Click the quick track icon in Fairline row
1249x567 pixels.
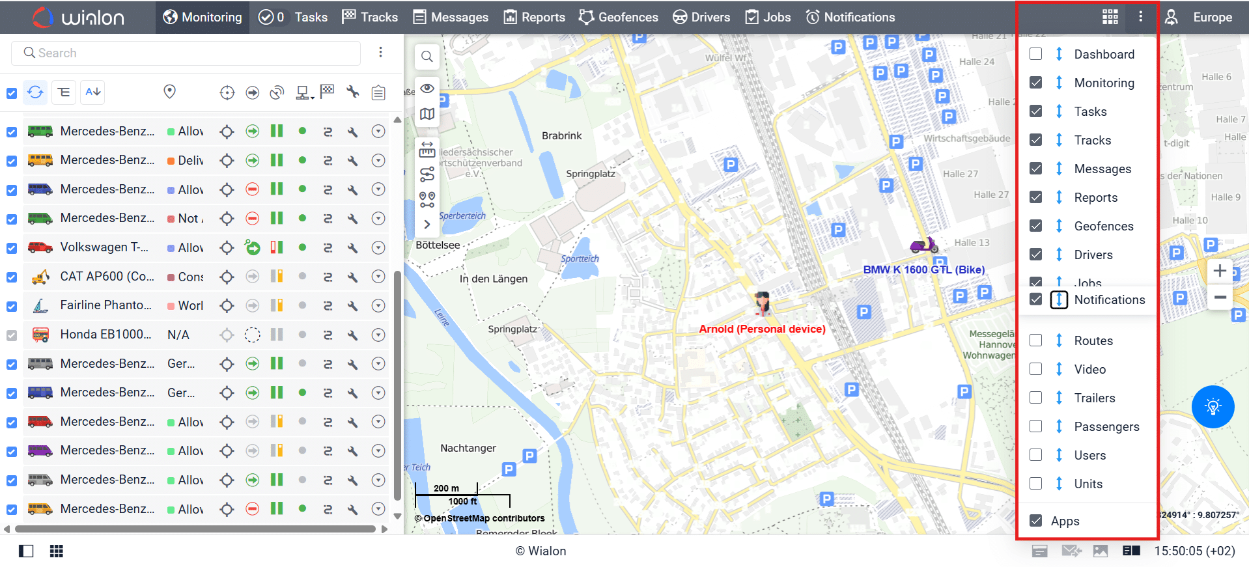328,305
